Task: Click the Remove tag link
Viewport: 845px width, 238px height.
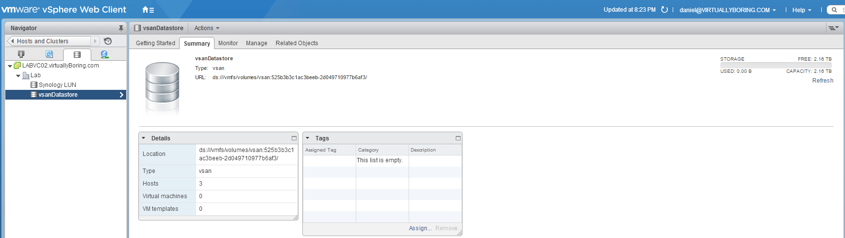Action: pos(447,228)
